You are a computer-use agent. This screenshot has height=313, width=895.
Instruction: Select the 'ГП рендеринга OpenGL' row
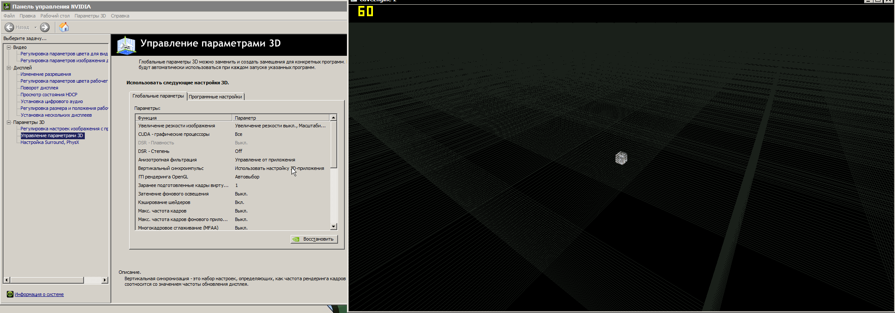[x=233, y=177]
